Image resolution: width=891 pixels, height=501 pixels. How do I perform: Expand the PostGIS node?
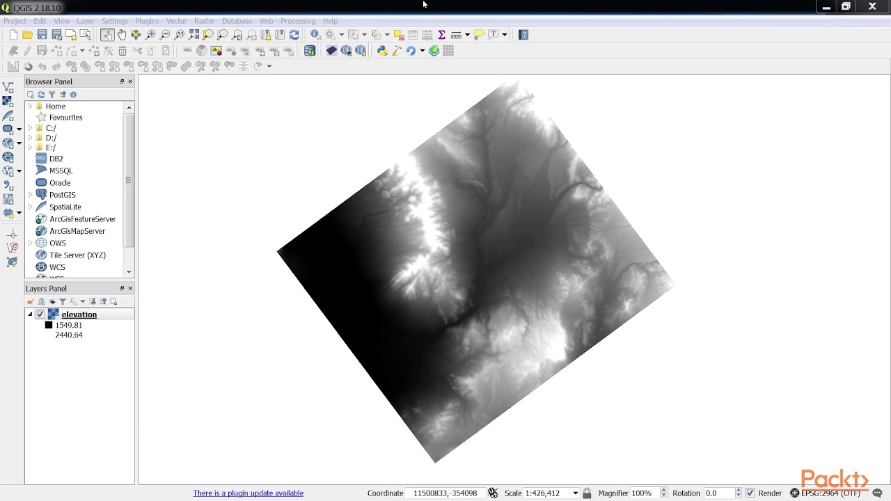tap(30, 195)
